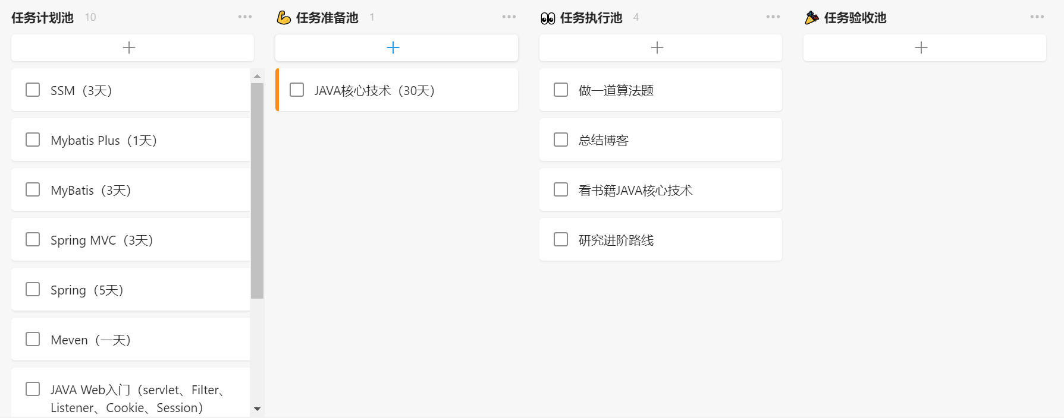Screen dimensions: 1064x418
Task: Open the SSM（3天）task card
Action: pyautogui.click(x=131, y=90)
